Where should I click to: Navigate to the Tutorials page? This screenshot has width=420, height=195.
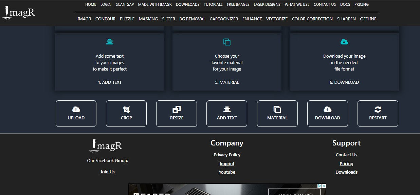click(213, 4)
